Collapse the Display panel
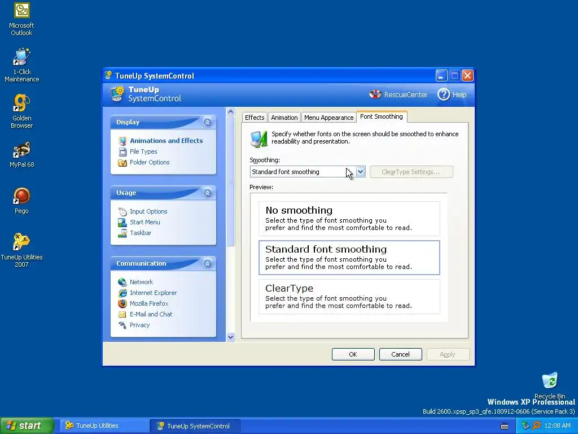 point(208,122)
